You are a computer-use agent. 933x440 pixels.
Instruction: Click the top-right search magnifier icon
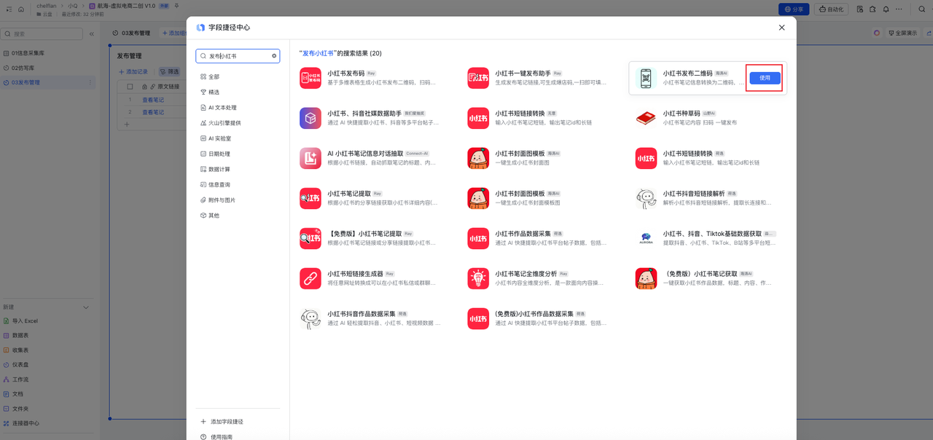(x=923, y=9)
